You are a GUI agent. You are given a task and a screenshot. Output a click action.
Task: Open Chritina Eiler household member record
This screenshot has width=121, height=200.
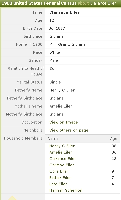pos(62,165)
